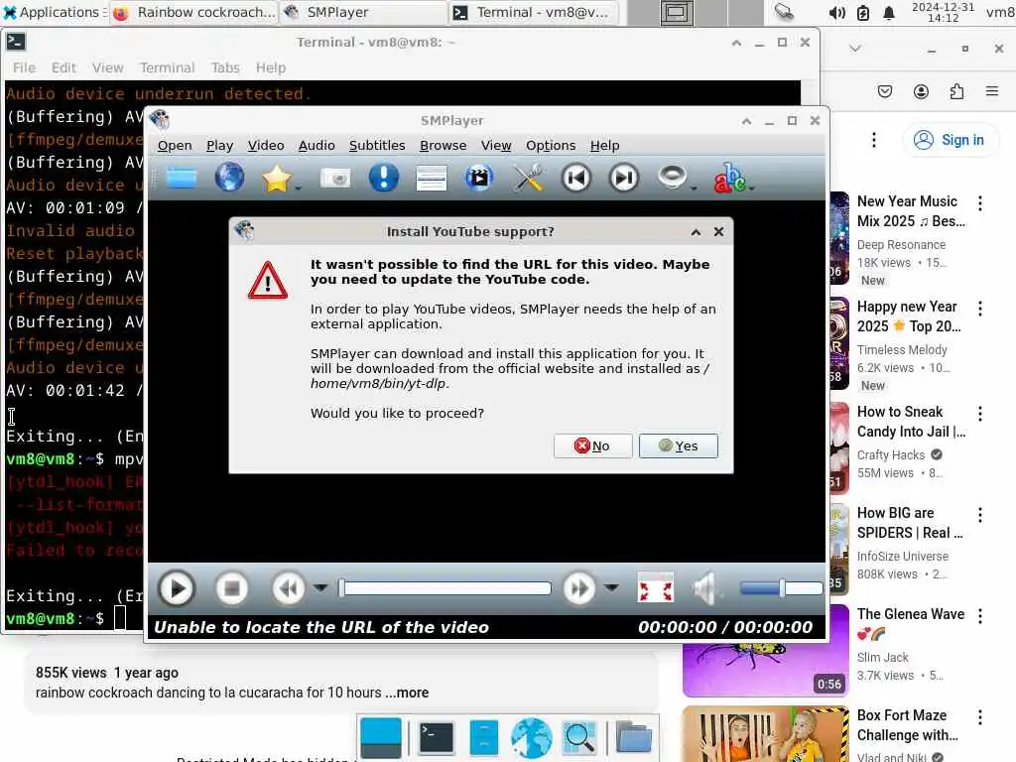
Task: Open the SMPlayer Video menu
Action: point(266,145)
